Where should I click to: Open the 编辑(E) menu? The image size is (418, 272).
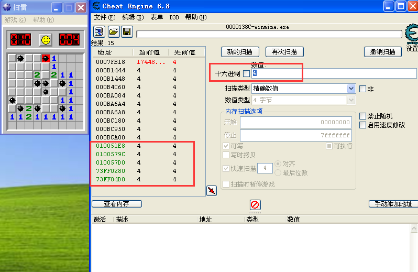point(133,17)
